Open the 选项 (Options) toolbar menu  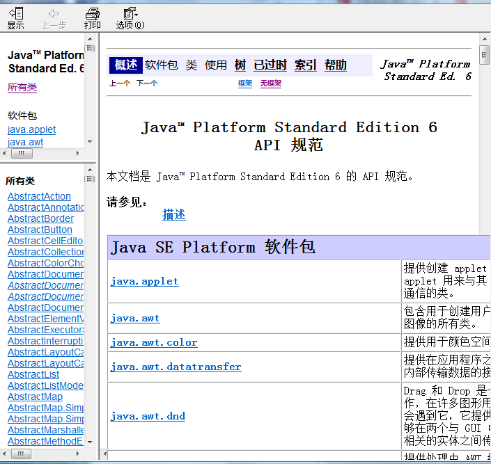tap(130, 18)
